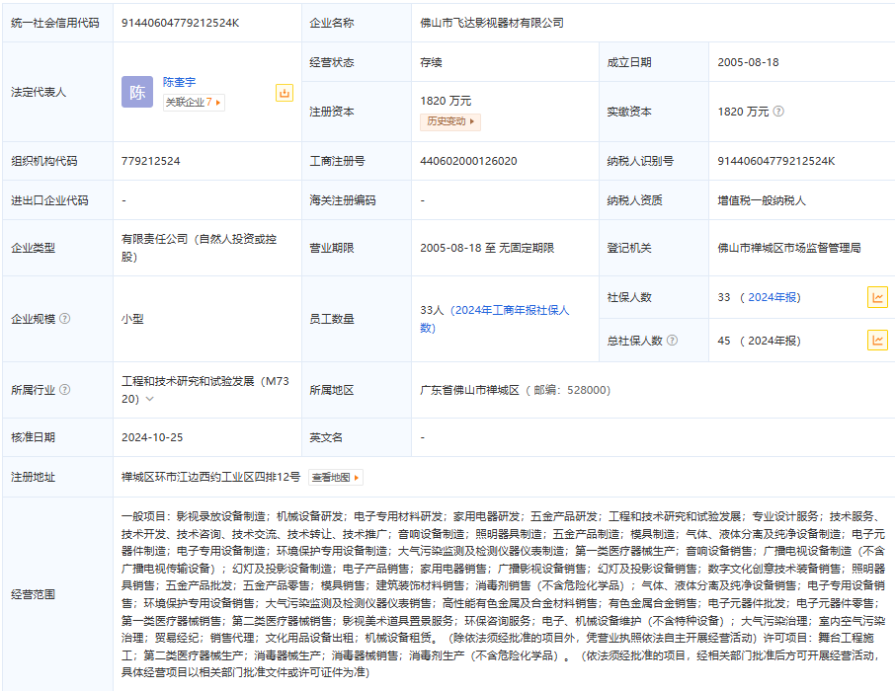Click the 注册资本 label cell
Screen dimensions: 895x691
click(357, 112)
